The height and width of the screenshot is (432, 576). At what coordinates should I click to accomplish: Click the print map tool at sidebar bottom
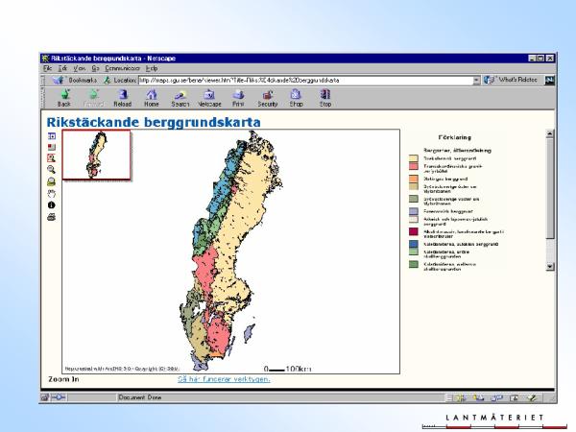pos(51,217)
